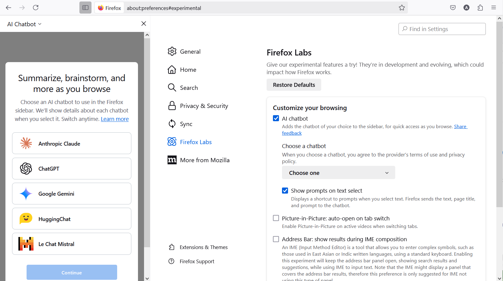Click the HuggingChat smiley logo

26,219
